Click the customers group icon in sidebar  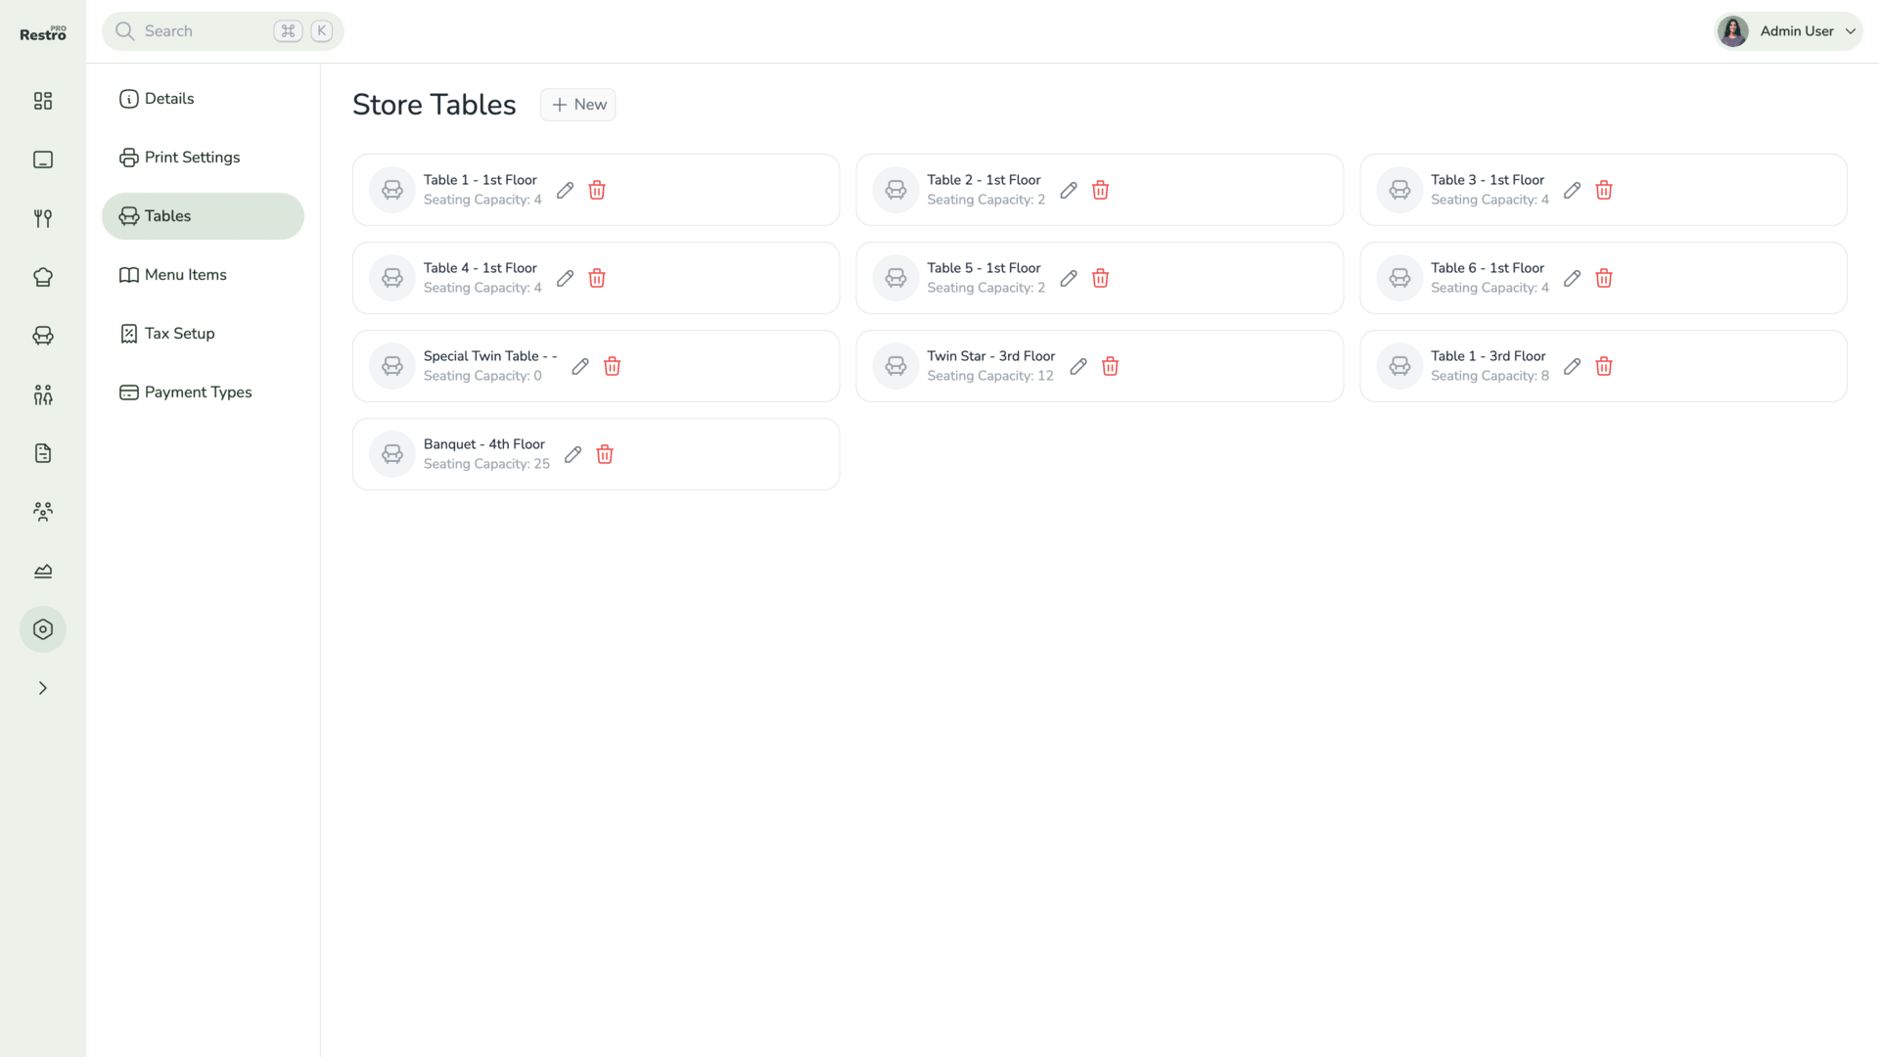tap(43, 512)
